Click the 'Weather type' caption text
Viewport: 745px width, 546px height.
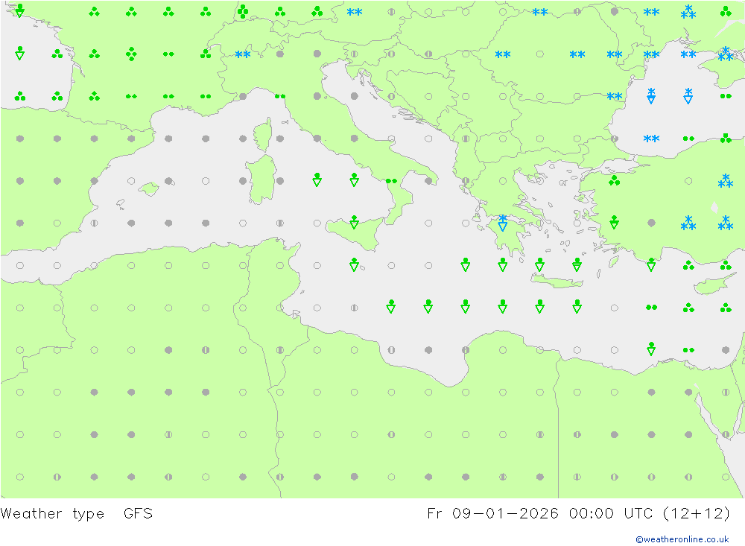click(x=52, y=514)
